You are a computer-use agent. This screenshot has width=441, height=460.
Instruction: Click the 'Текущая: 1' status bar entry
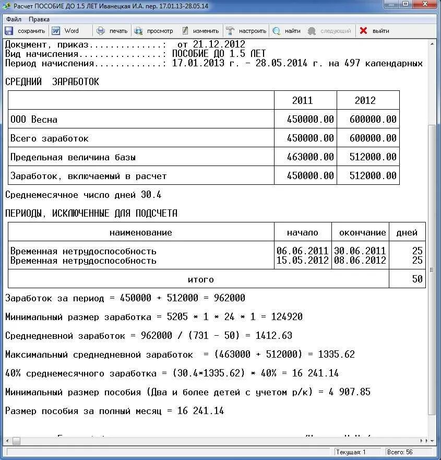[x=351, y=452]
